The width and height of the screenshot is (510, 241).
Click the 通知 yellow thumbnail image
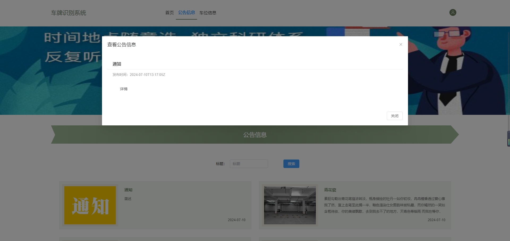click(x=90, y=205)
